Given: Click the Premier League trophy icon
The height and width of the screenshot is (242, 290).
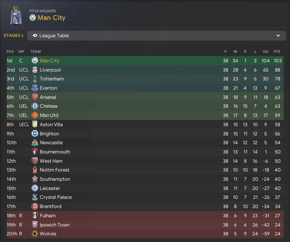Looking at the screenshot, I should click(x=15, y=15).
